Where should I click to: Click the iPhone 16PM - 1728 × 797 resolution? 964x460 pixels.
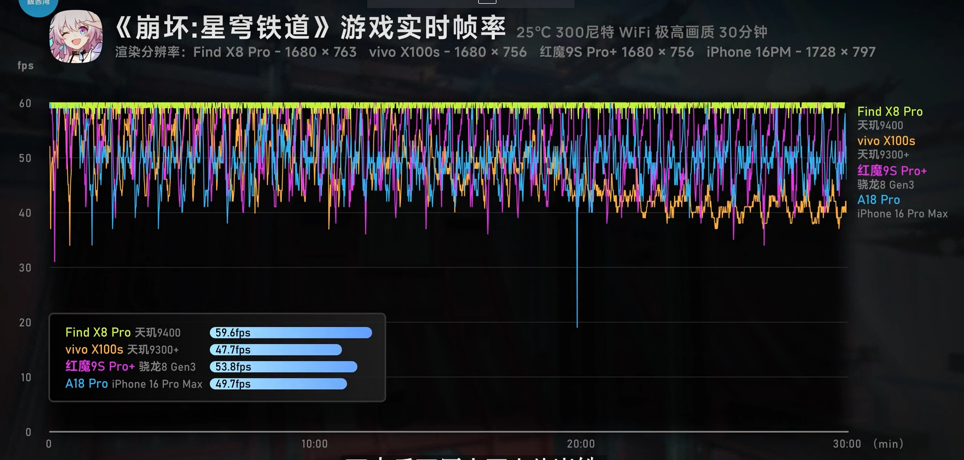tap(791, 52)
